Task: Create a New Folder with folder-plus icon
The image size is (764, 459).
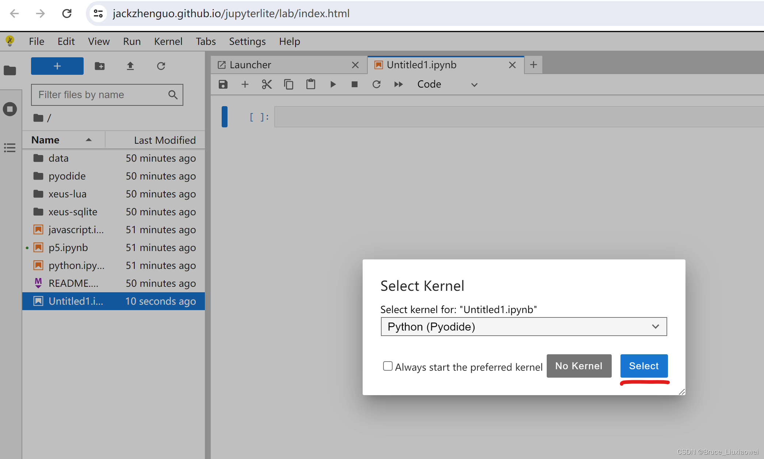Action: click(100, 66)
